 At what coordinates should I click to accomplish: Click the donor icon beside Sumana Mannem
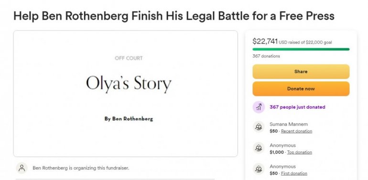click(259, 127)
